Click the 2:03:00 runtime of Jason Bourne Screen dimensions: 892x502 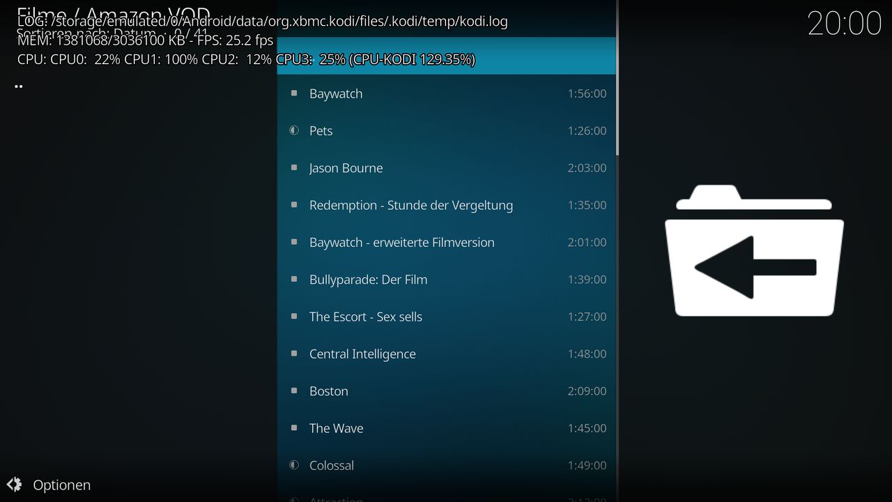587,167
